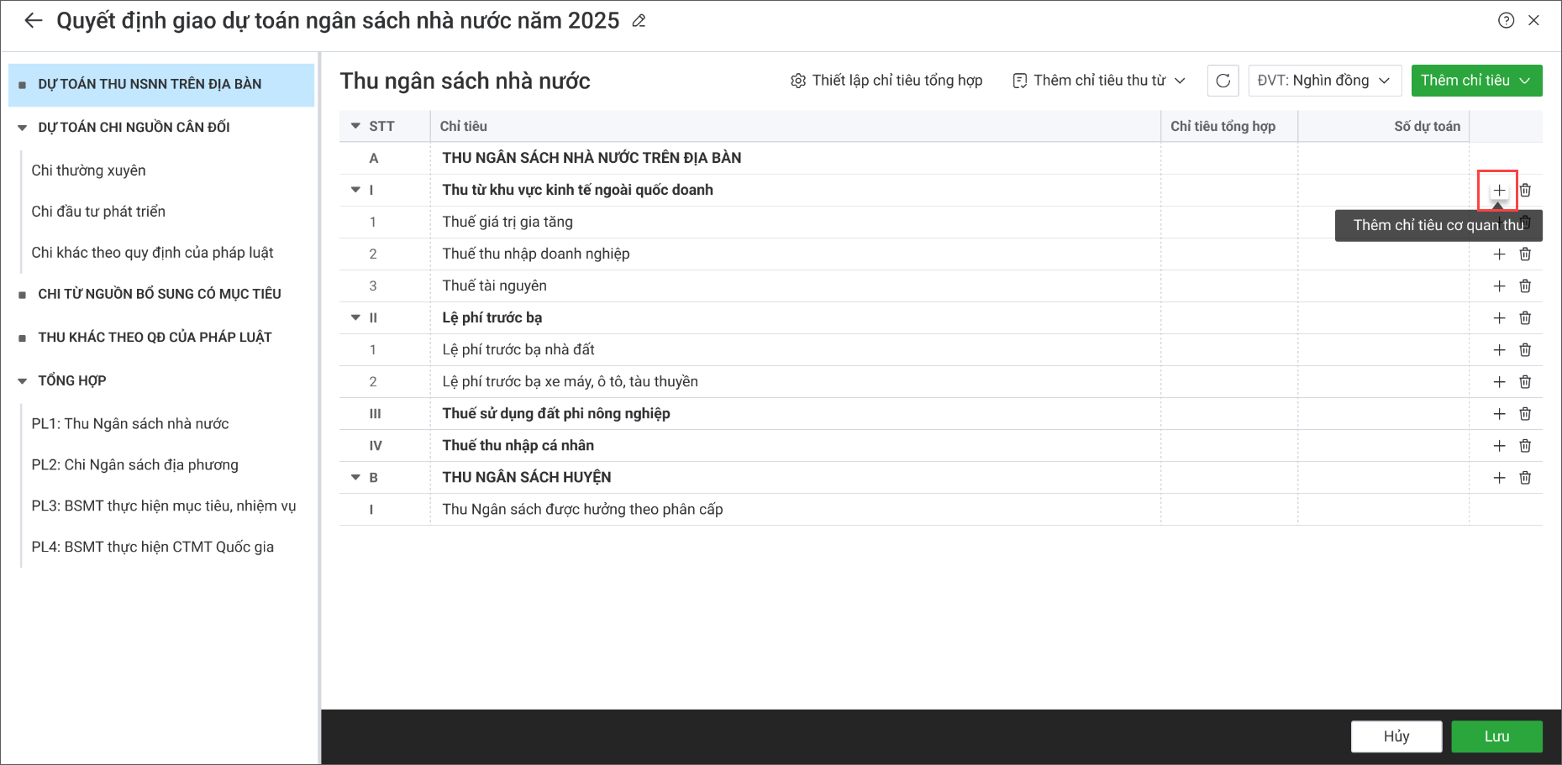The height and width of the screenshot is (765, 1562).
Task: Click the refresh icon button
Action: point(1223,81)
